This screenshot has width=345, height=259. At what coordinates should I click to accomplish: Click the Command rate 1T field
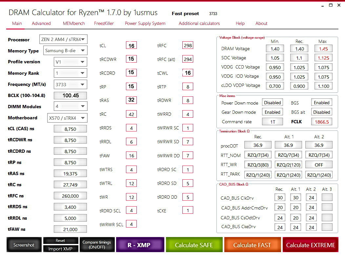point(273,122)
